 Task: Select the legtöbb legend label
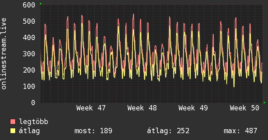pyautogui.click(x=33, y=122)
